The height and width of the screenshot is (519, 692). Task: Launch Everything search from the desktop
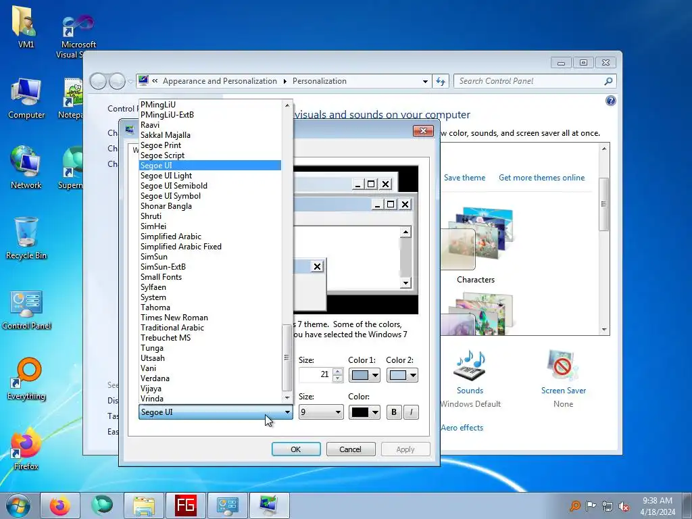[26, 378]
